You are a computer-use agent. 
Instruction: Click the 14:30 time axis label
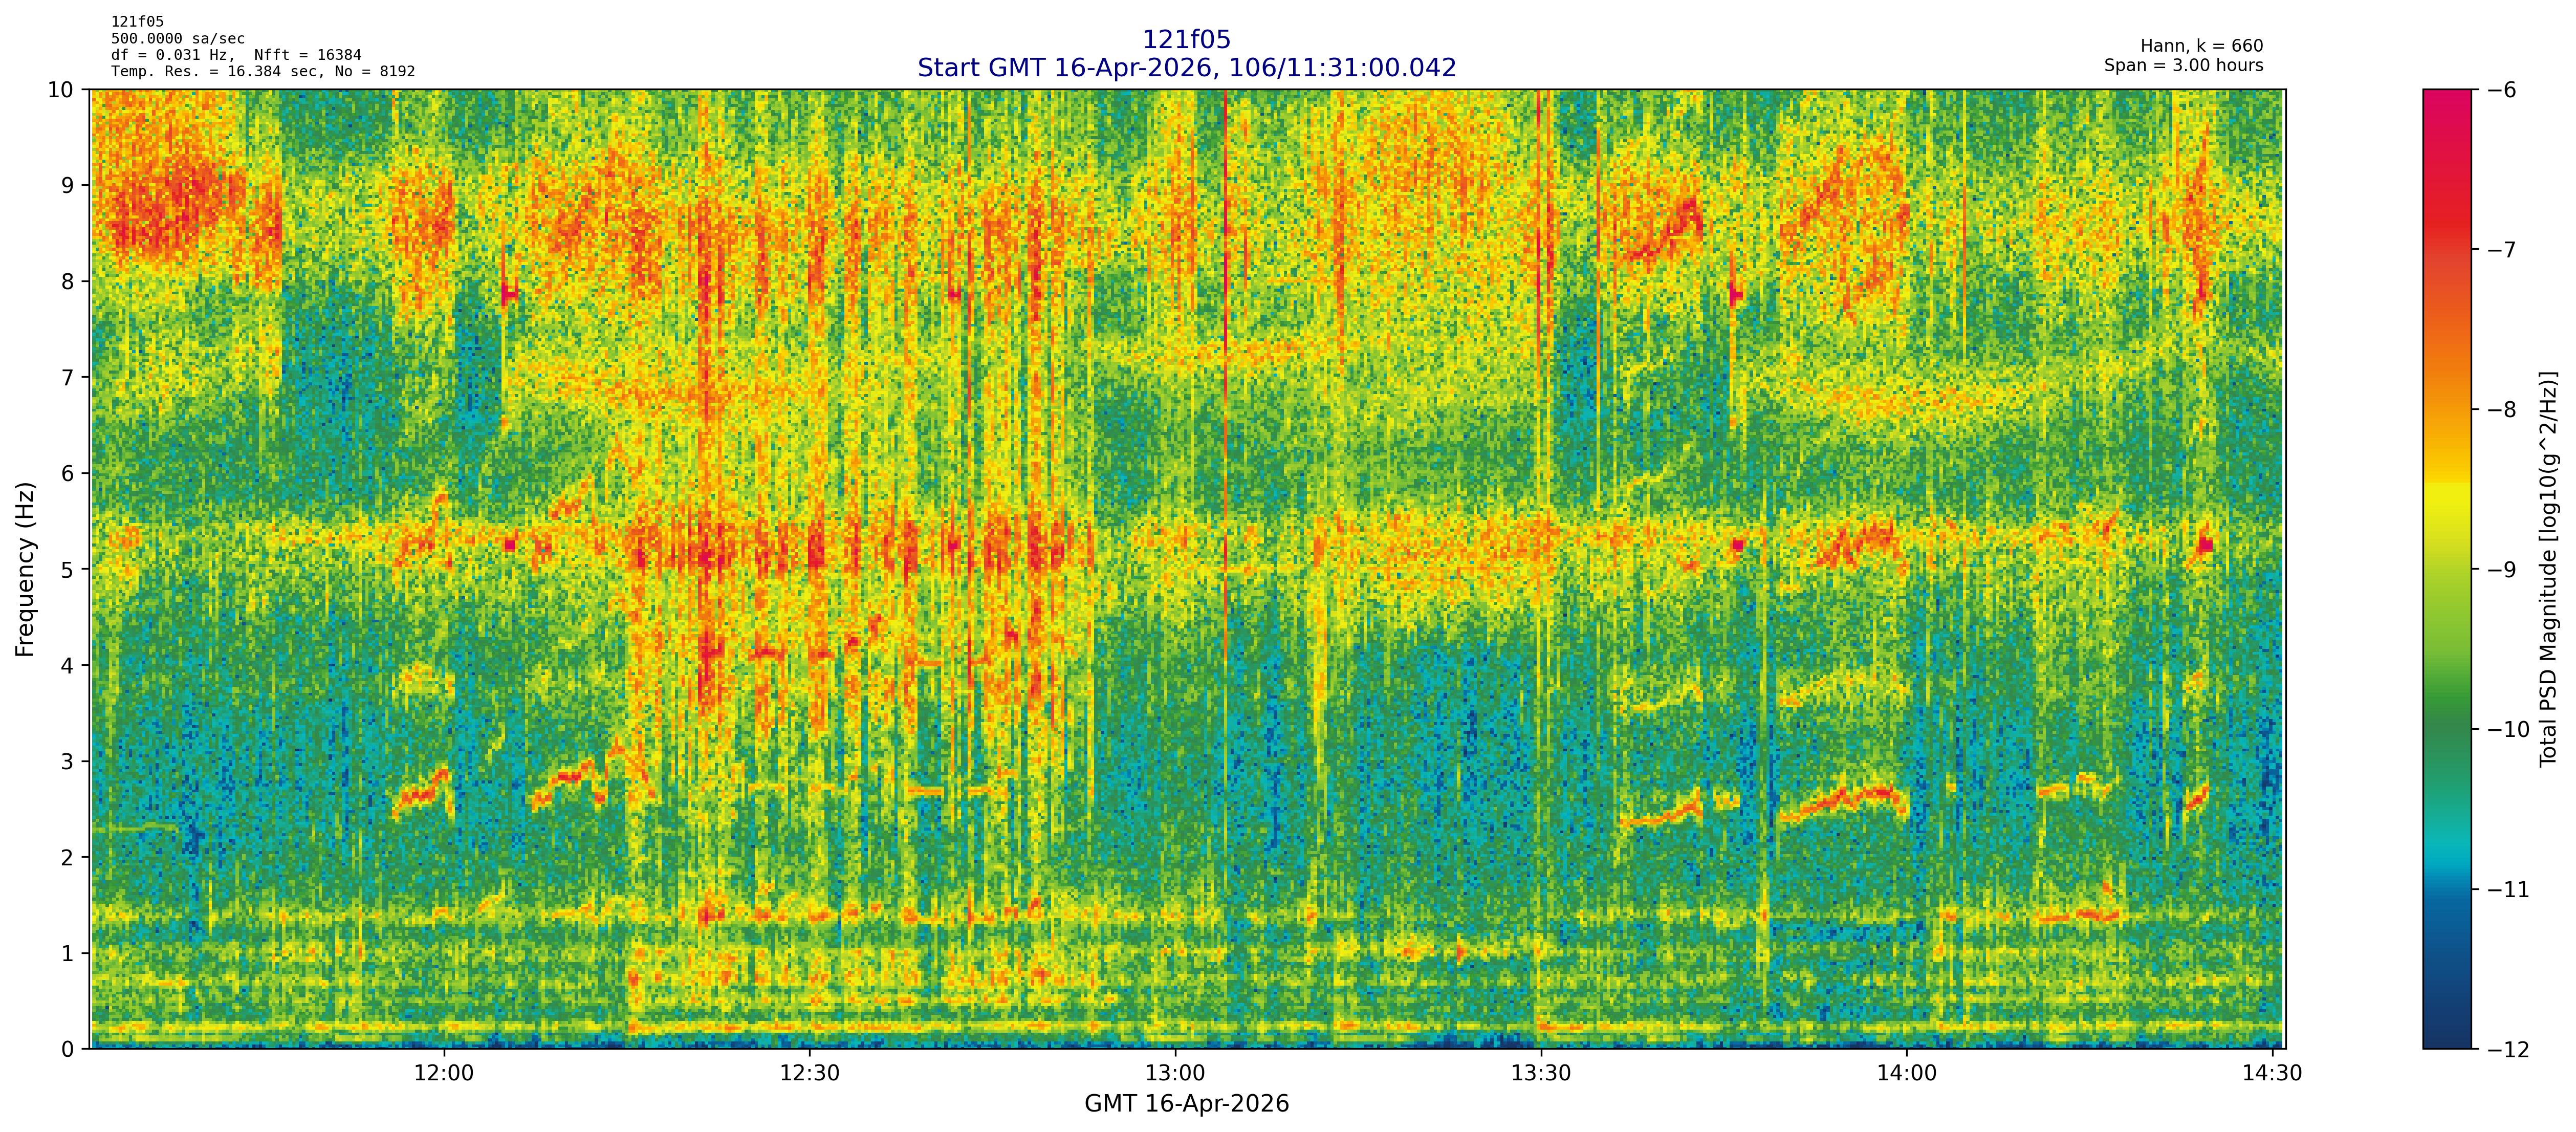pos(2272,1073)
